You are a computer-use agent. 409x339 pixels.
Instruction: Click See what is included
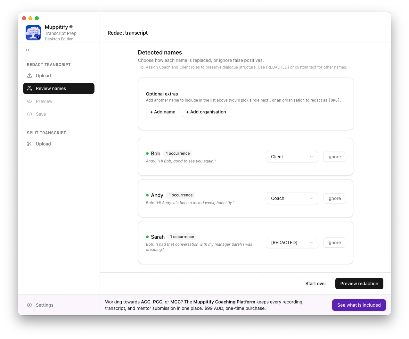[359, 305]
